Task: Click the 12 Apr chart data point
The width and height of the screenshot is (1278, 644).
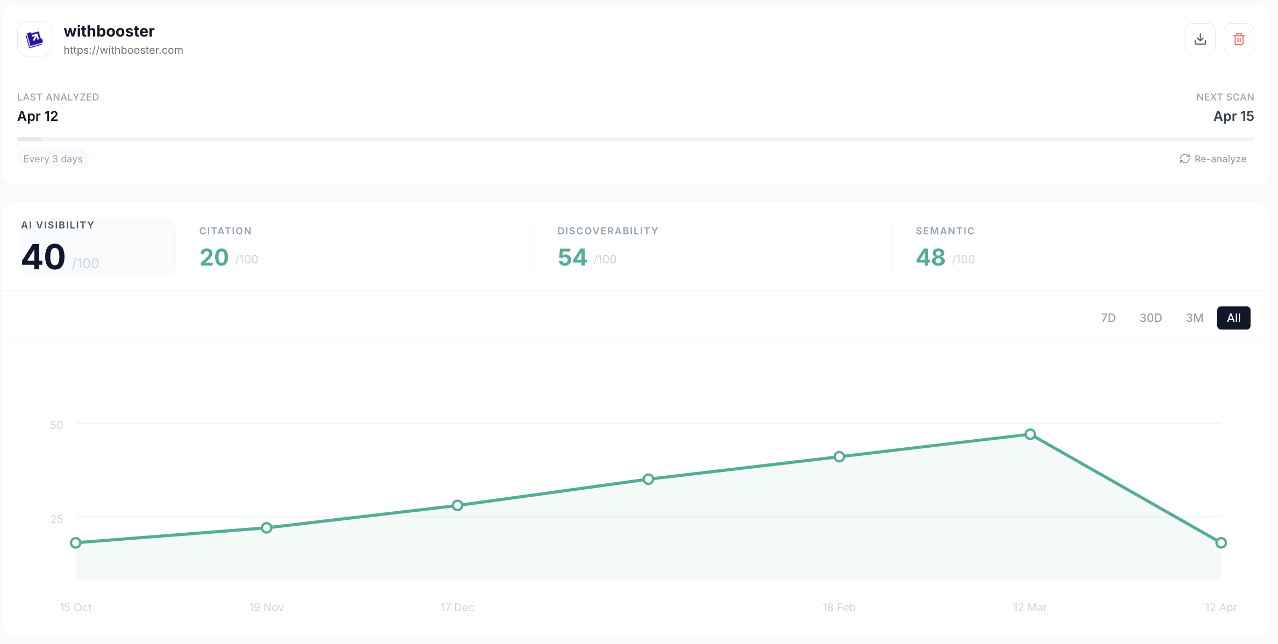Action: (1220, 542)
